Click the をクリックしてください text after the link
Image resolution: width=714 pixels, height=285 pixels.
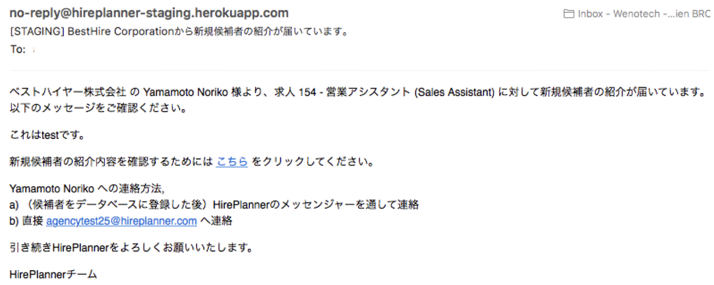[312, 162]
